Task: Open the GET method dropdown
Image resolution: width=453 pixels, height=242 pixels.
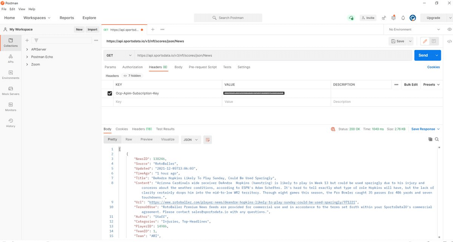Action: (x=119, y=55)
